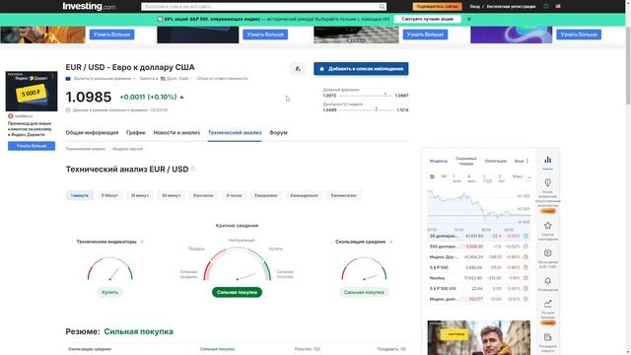The image size is (631, 355).
Task: Click the magnifier icon in the search bar
Action: tap(382, 7)
